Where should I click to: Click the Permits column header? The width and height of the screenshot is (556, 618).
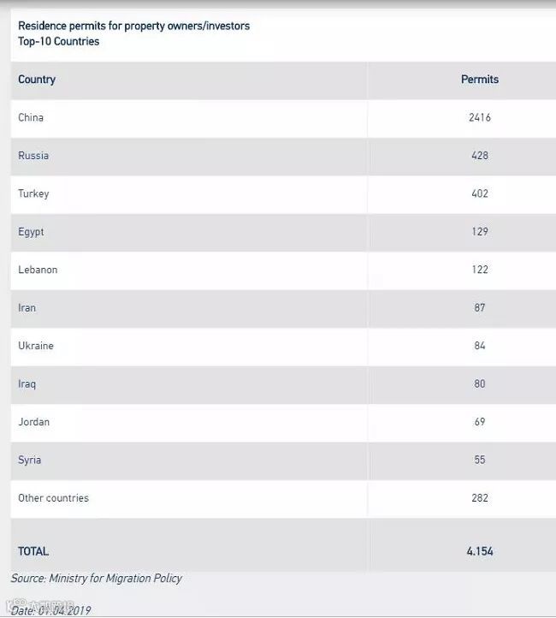479,80
